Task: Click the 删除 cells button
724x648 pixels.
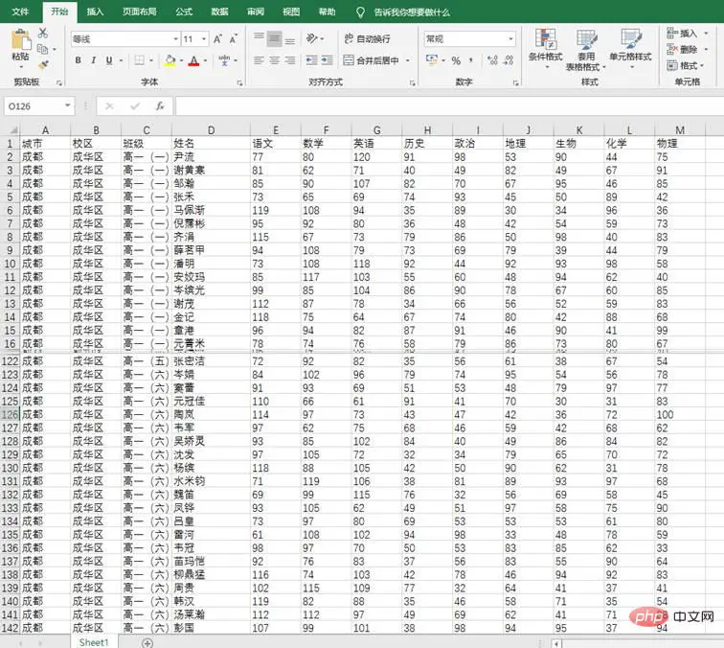Action: [x=683, y=49]
